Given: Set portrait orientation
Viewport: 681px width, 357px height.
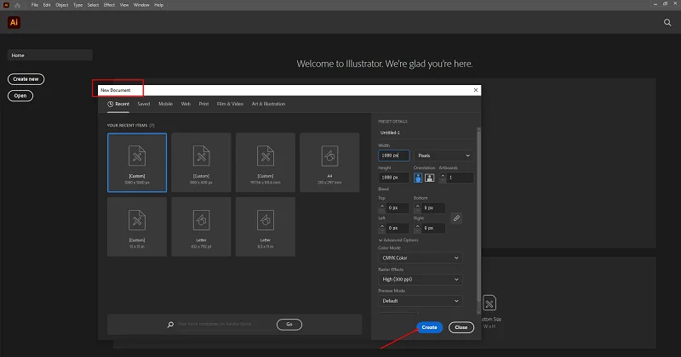Looking at the screenshot, I should pos(418,178).
